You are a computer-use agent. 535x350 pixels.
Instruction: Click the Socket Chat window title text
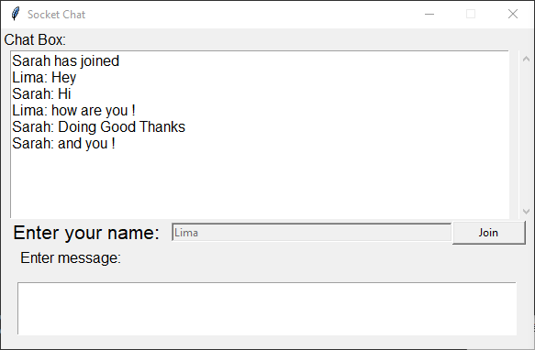[x=56, y=15]
